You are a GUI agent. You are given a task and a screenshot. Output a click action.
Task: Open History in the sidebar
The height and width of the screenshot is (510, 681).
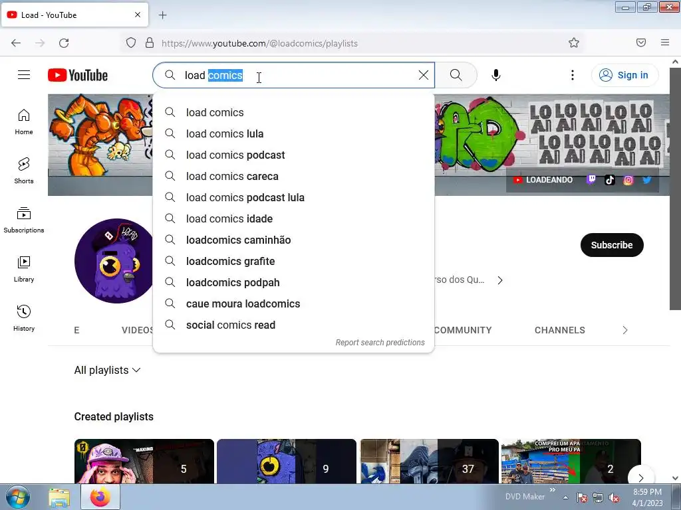(x=24, y=318)
